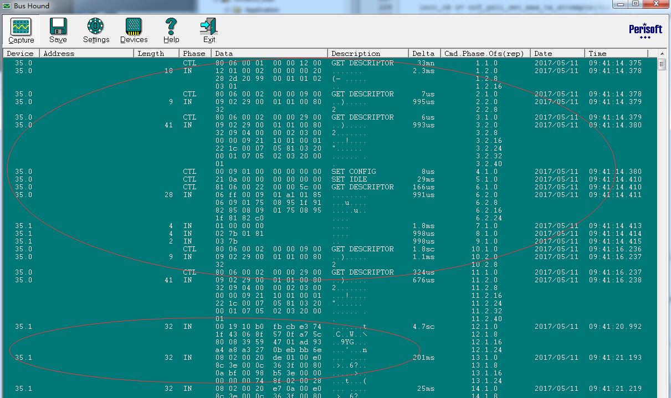Click the time 09:41:20.992
This screenshot has width=671, height=398.
[x=615, y=327]
